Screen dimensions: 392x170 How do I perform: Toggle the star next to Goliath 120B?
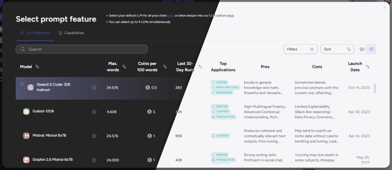(94, 112)
